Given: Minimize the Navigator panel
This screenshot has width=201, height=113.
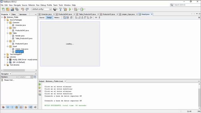Looking at the screenshot, I should pos(35,74).
